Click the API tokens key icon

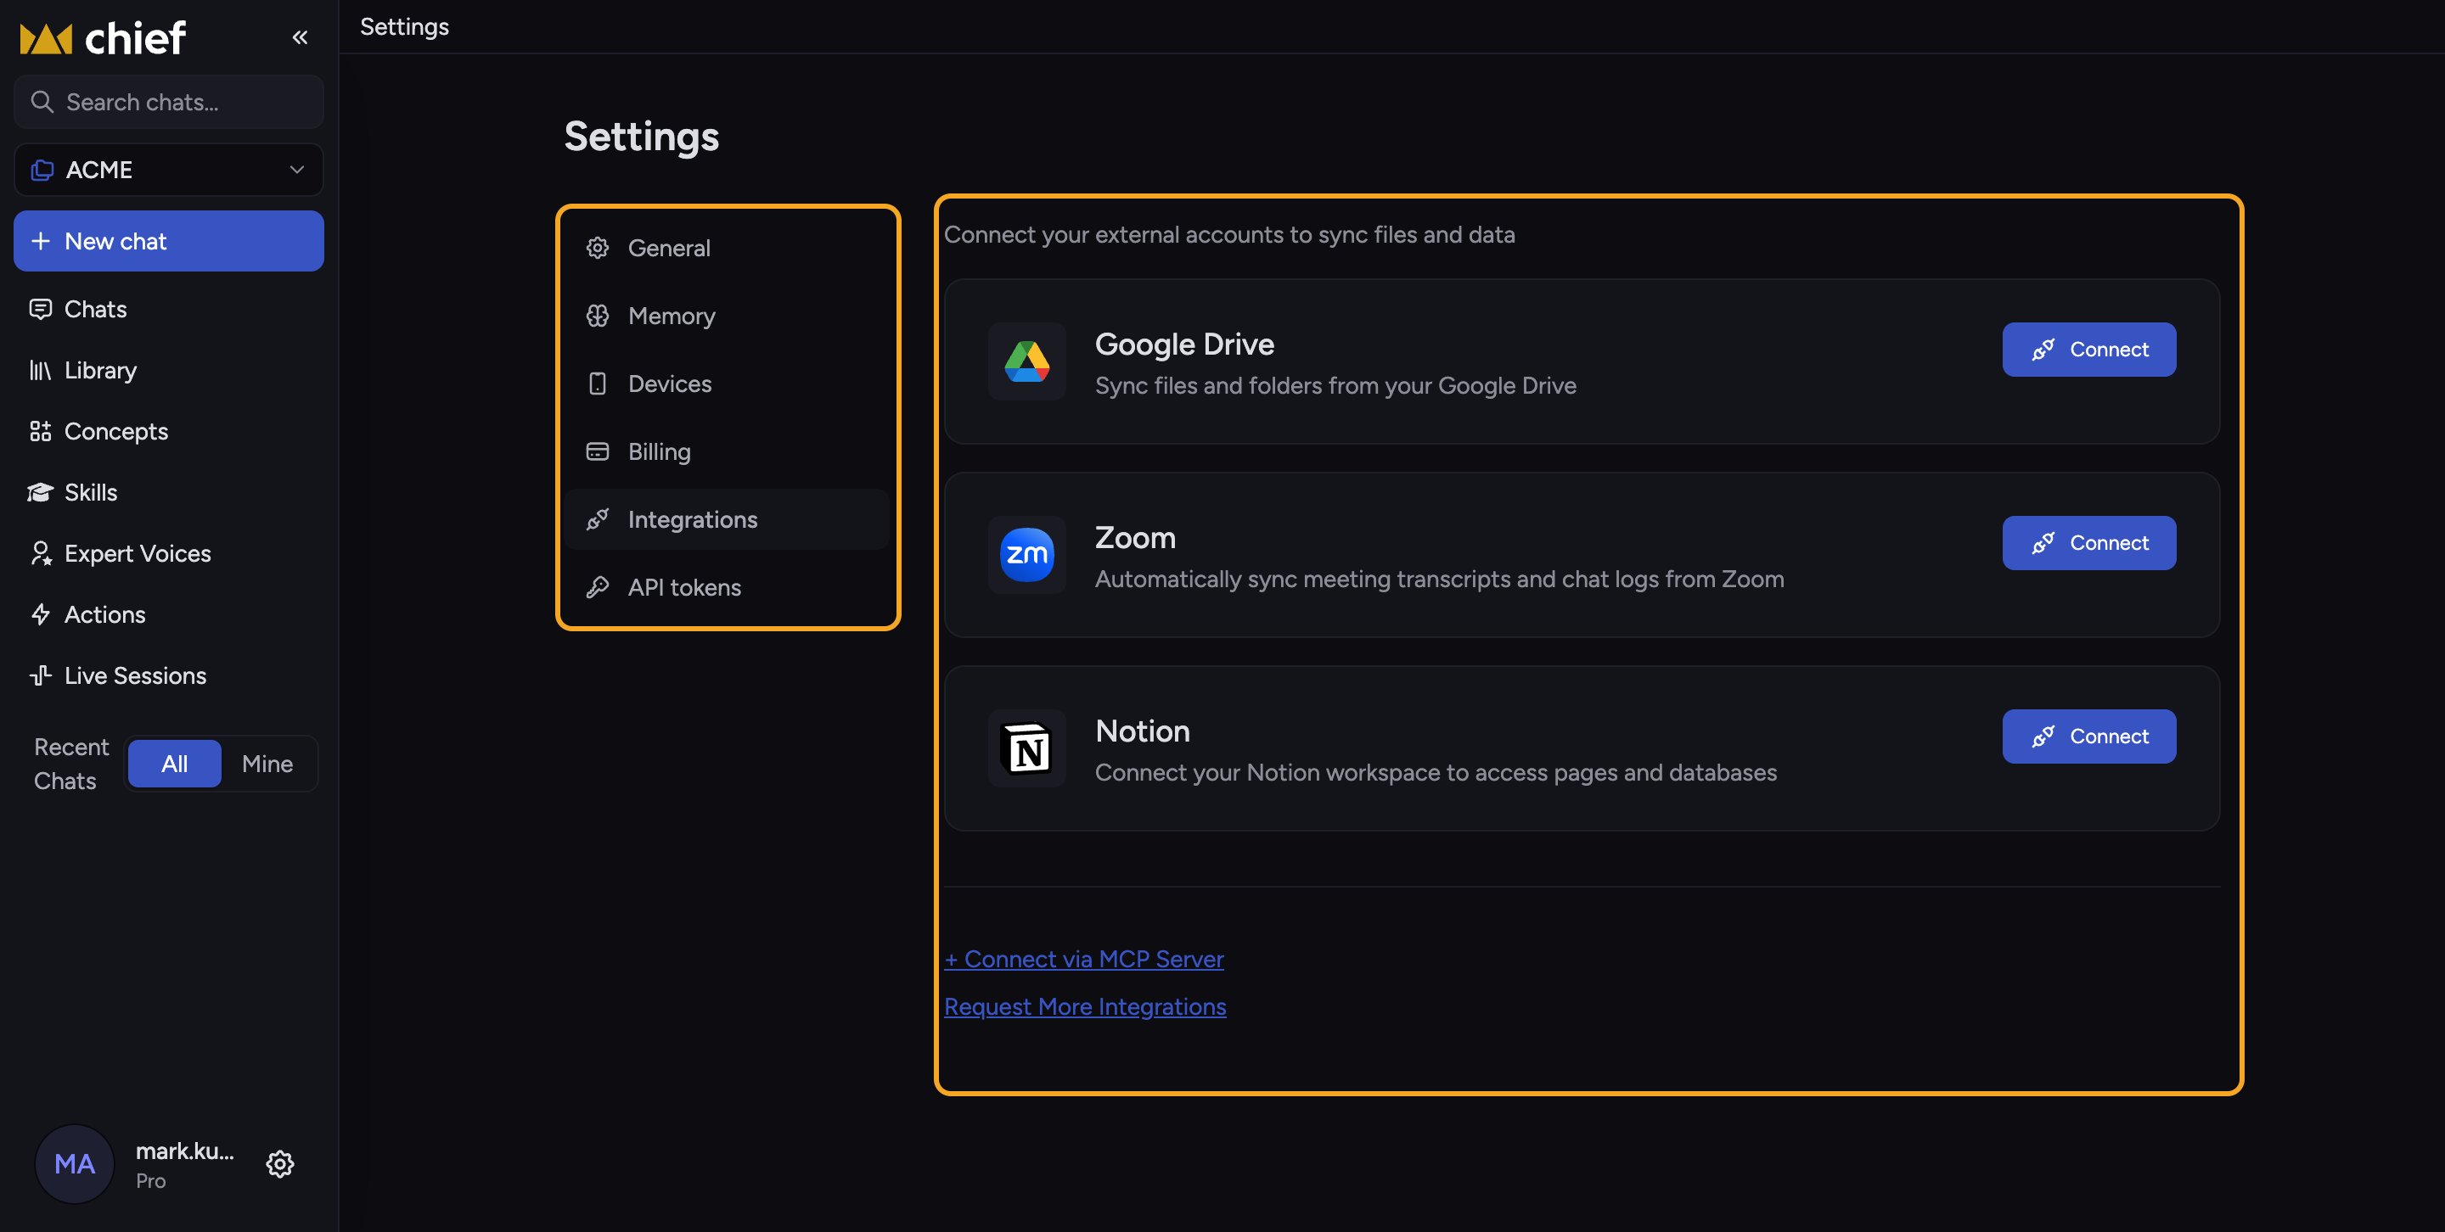597,587
